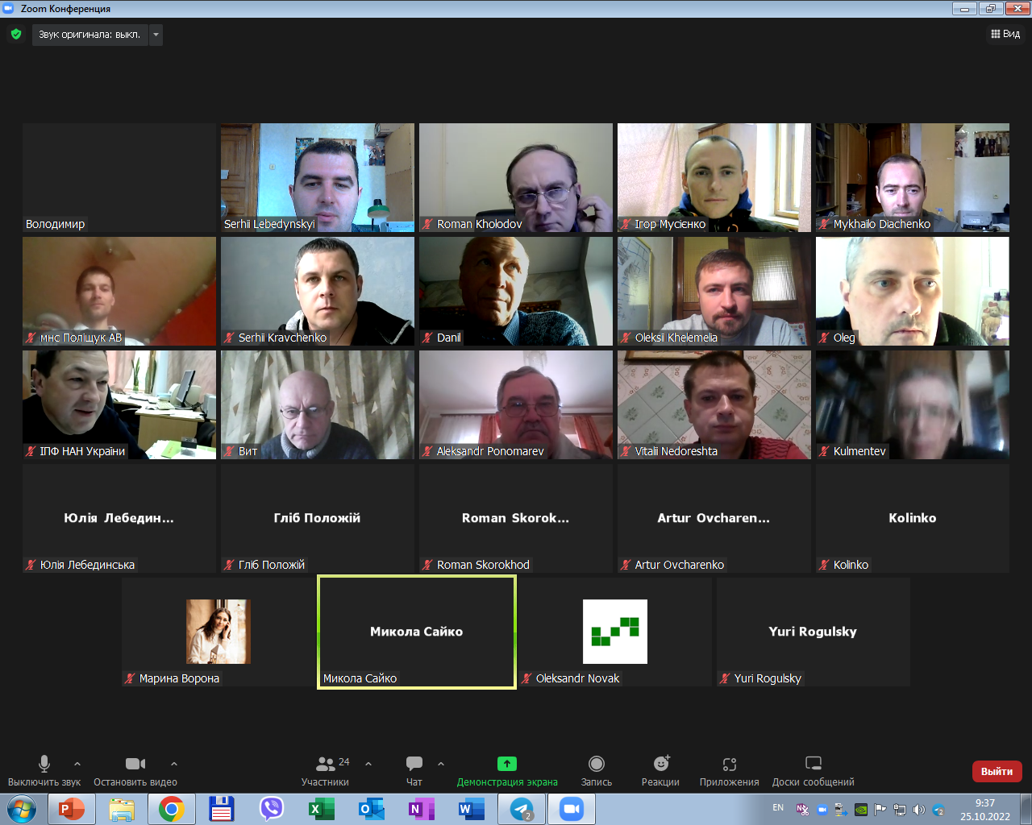The width and height of the screenshot is (1032, 825).
Task: Select Mykhailo Diachenko video tile
Action: point(913,177)
